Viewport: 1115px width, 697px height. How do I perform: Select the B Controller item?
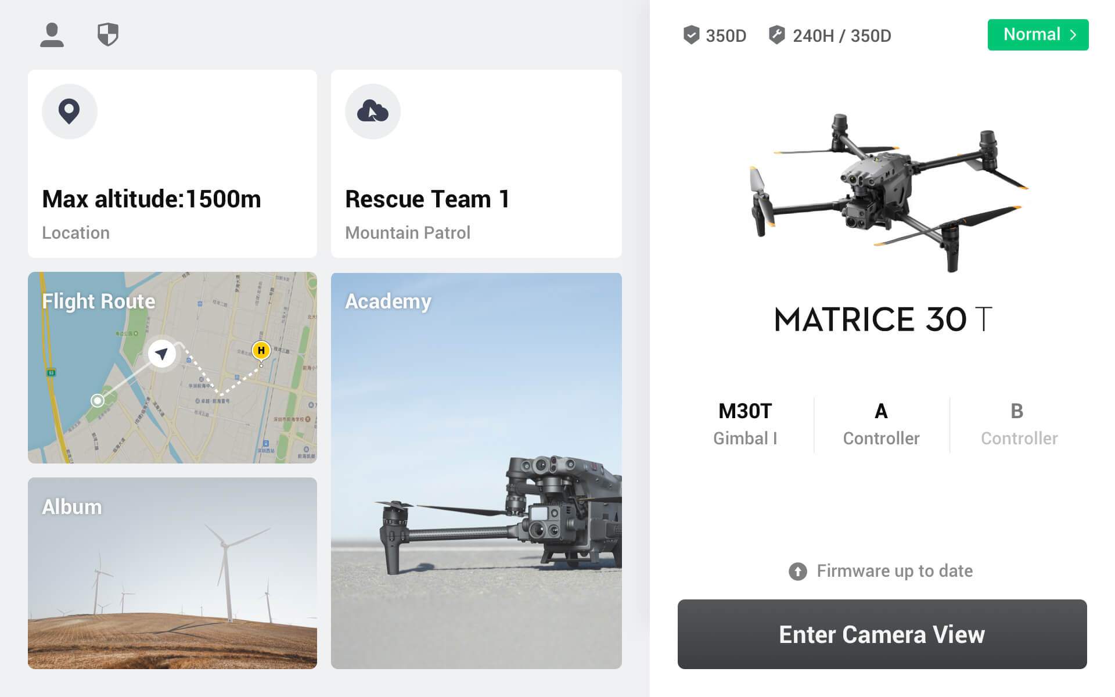[1019, 424]
